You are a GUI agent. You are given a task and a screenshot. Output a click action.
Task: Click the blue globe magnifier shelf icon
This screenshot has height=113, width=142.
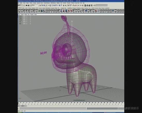tap(66, 11)
